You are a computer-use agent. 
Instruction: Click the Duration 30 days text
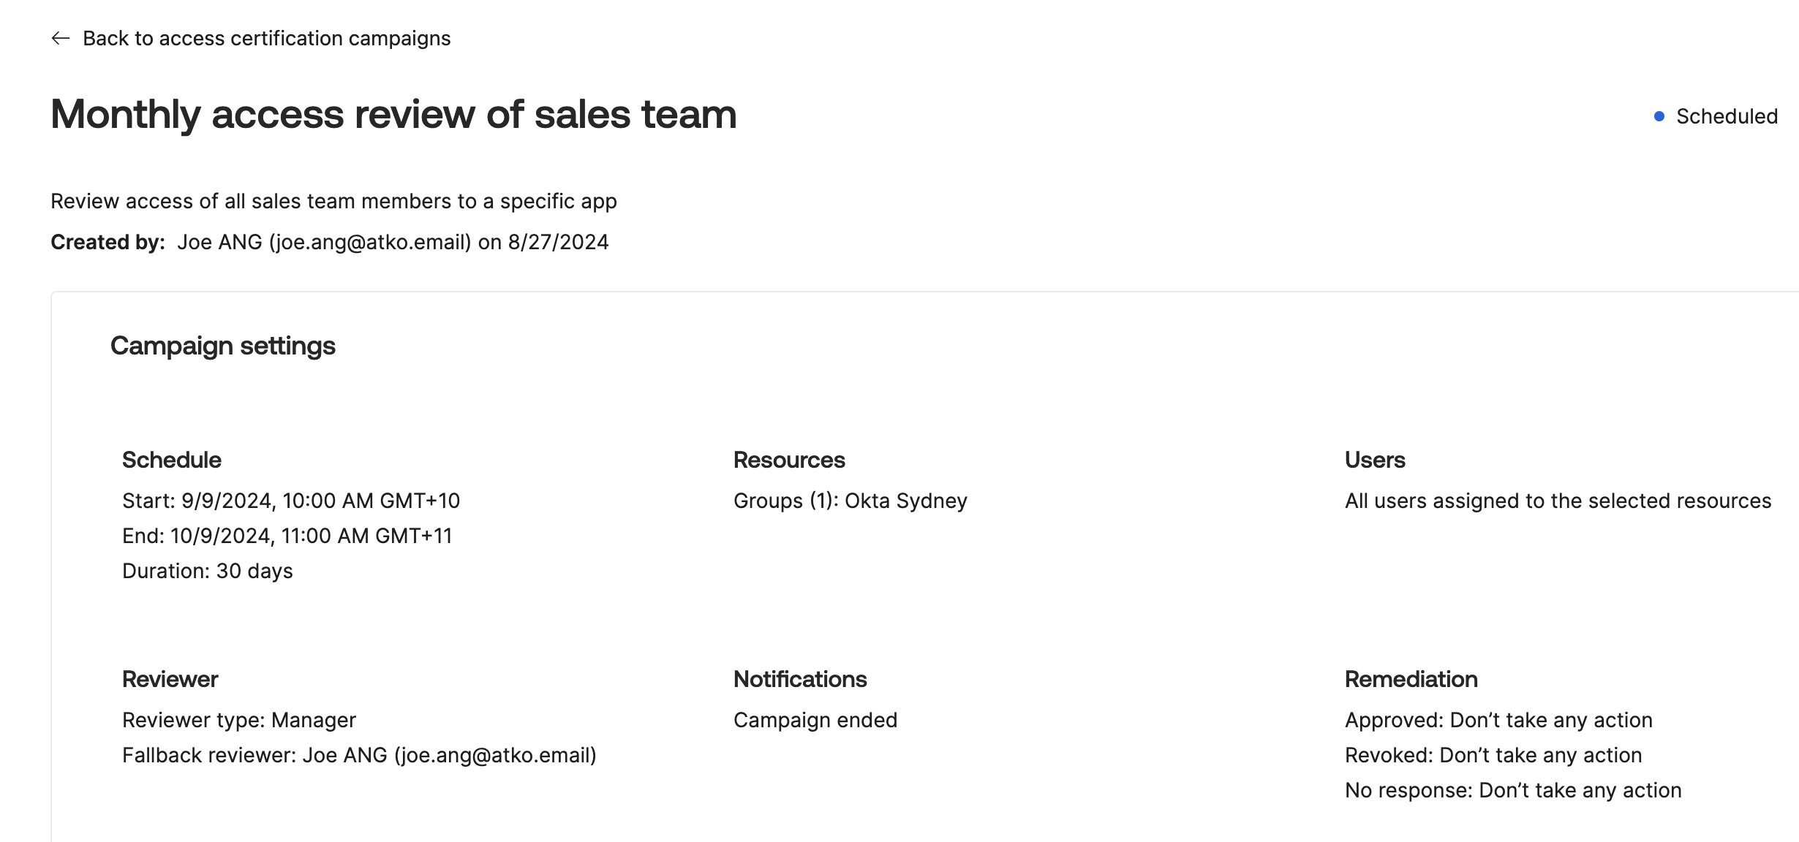(207, 571)
